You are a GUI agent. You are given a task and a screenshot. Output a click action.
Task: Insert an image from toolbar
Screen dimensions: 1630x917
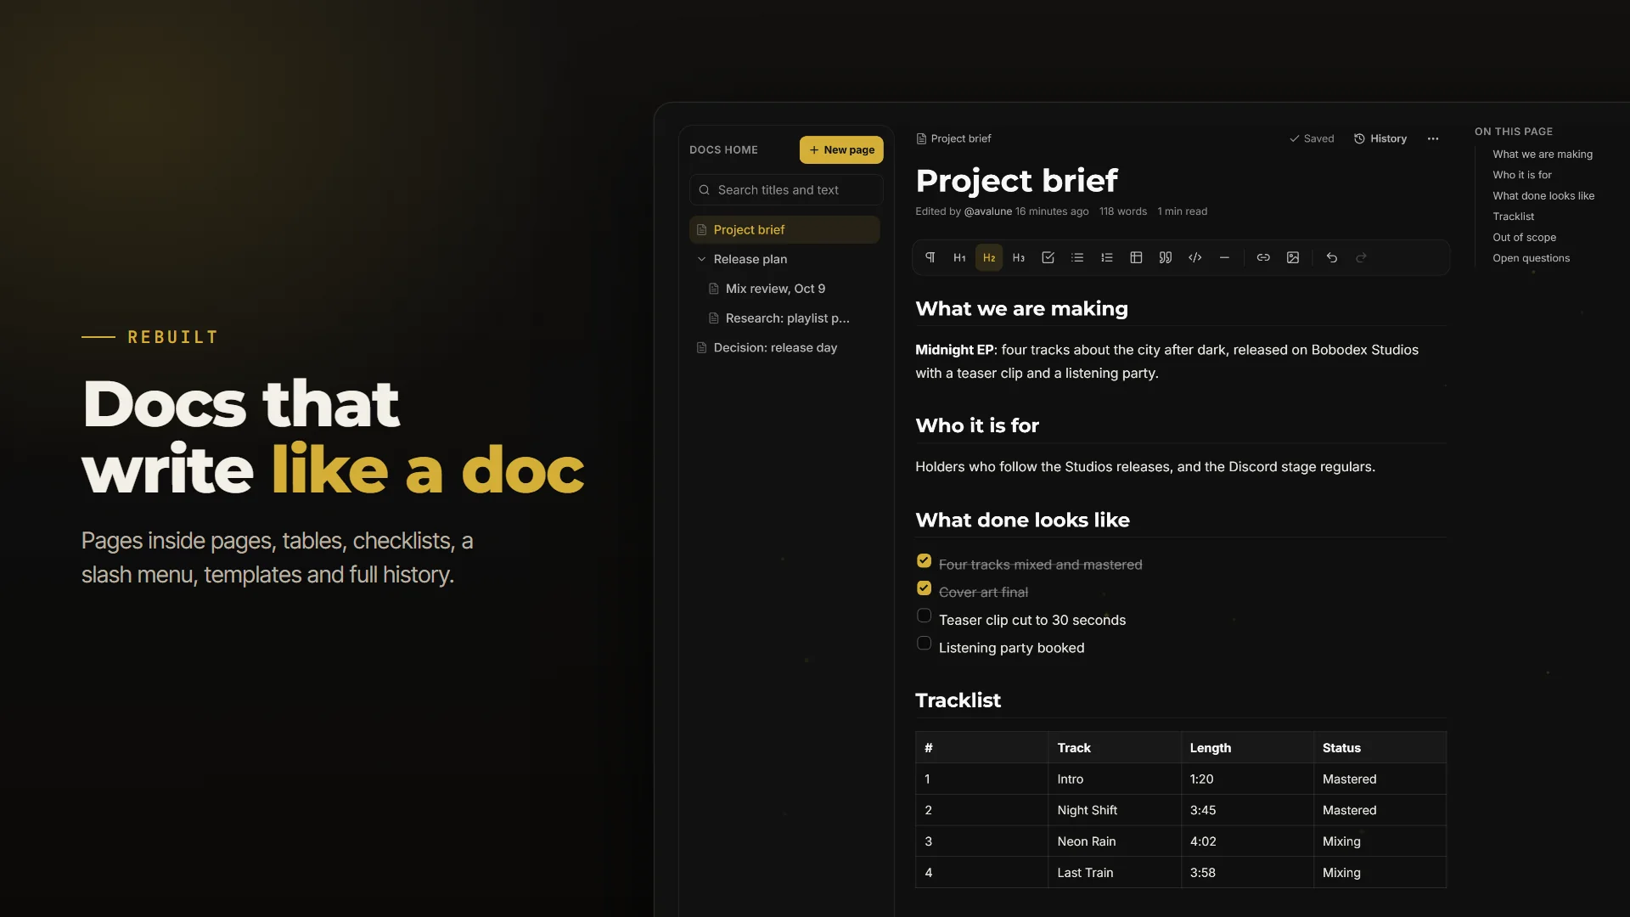1293,257
